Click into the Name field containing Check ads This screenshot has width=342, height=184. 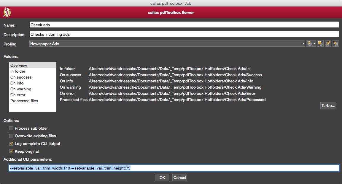[x=184, y=25]
